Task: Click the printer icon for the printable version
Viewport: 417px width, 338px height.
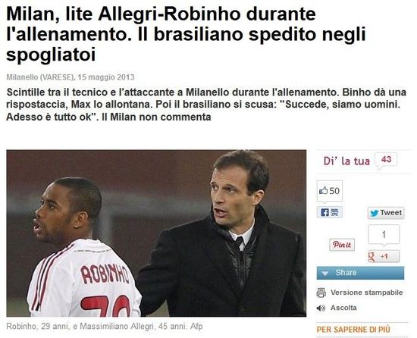Action: click(321, 293)
